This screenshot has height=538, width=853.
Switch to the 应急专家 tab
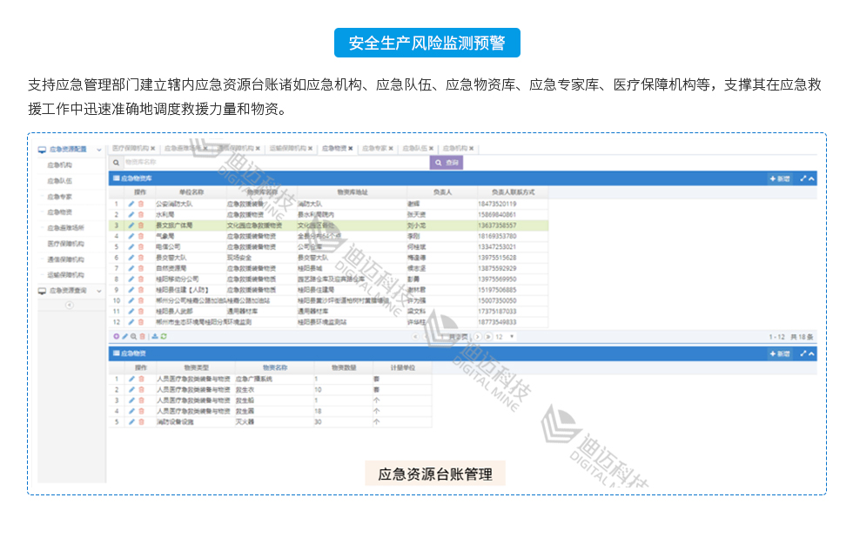pyautogui.click(x=375, y=149)
